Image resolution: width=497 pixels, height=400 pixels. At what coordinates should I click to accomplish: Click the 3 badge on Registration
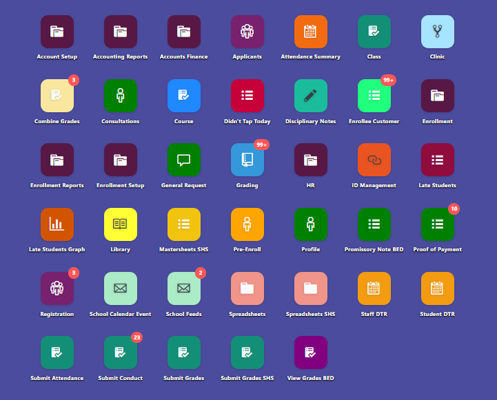tap(74, 273)
